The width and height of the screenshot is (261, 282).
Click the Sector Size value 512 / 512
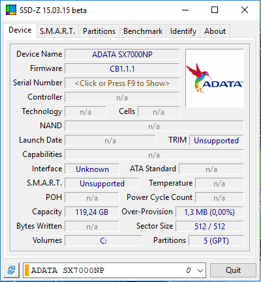(209, 227)
